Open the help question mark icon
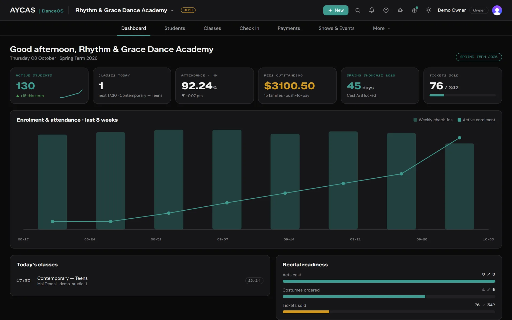Viewport: 512px width, 320px height. tap(386, 10)
